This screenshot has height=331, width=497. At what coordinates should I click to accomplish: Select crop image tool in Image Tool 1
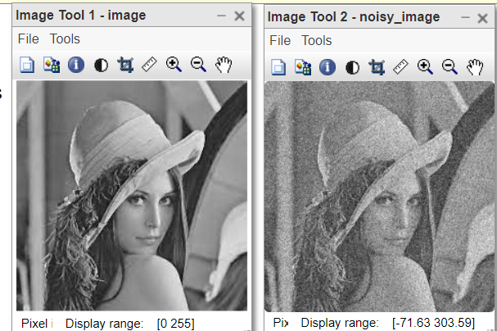click(x=125, y=65)
